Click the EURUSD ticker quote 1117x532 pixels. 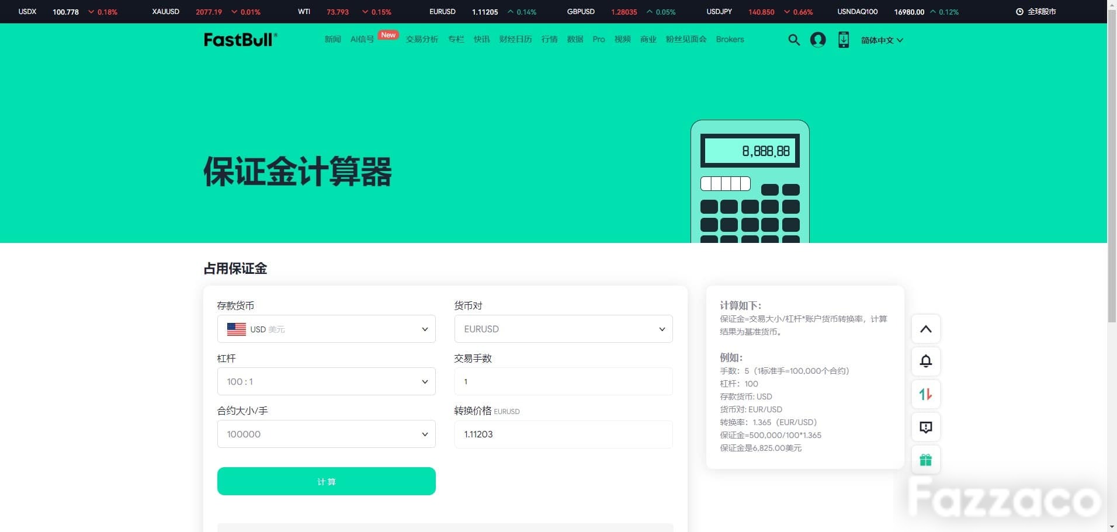[x=483, y=12]
